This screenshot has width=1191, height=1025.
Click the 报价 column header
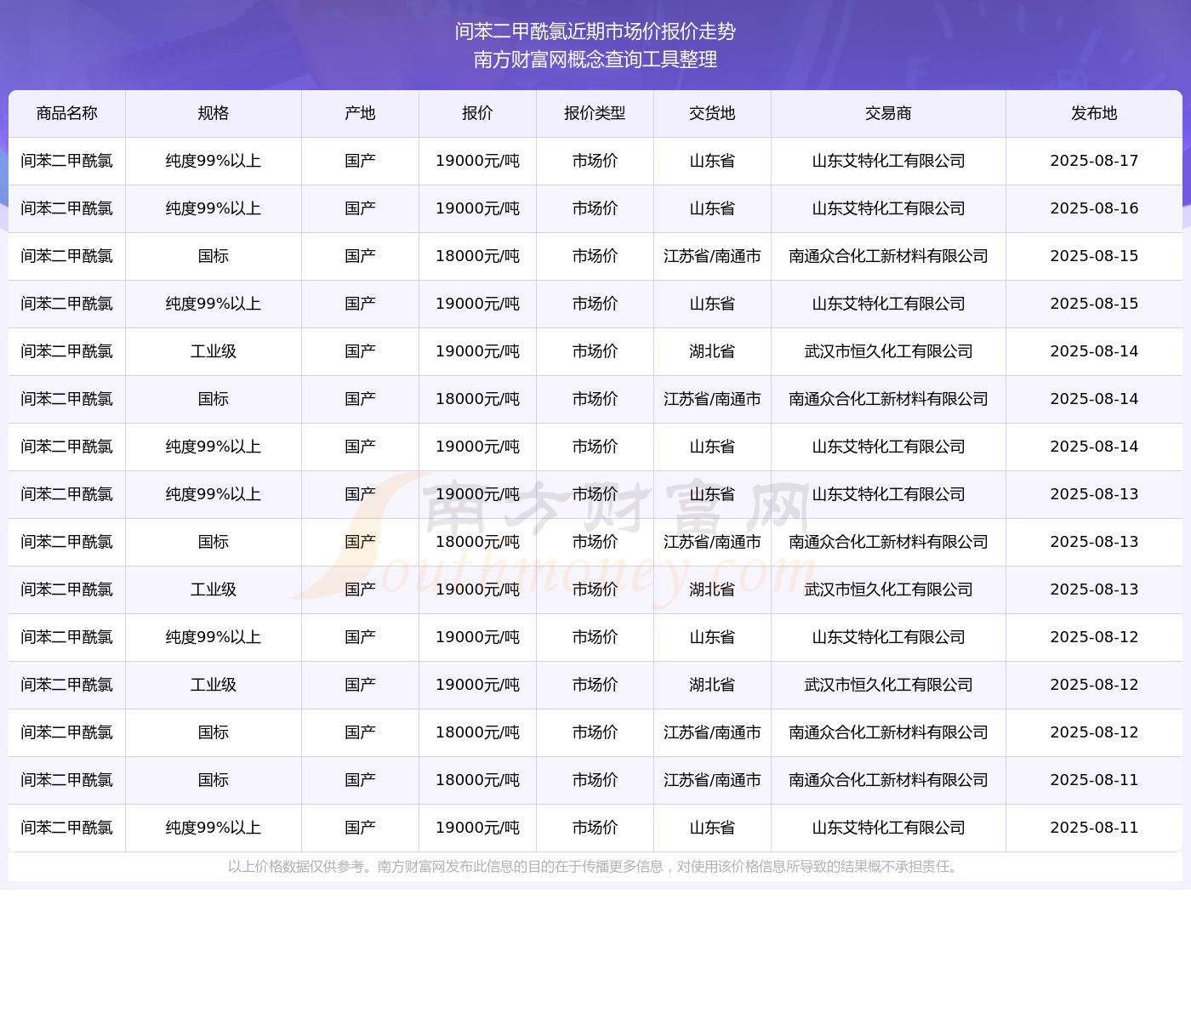[x=478, y=113]
